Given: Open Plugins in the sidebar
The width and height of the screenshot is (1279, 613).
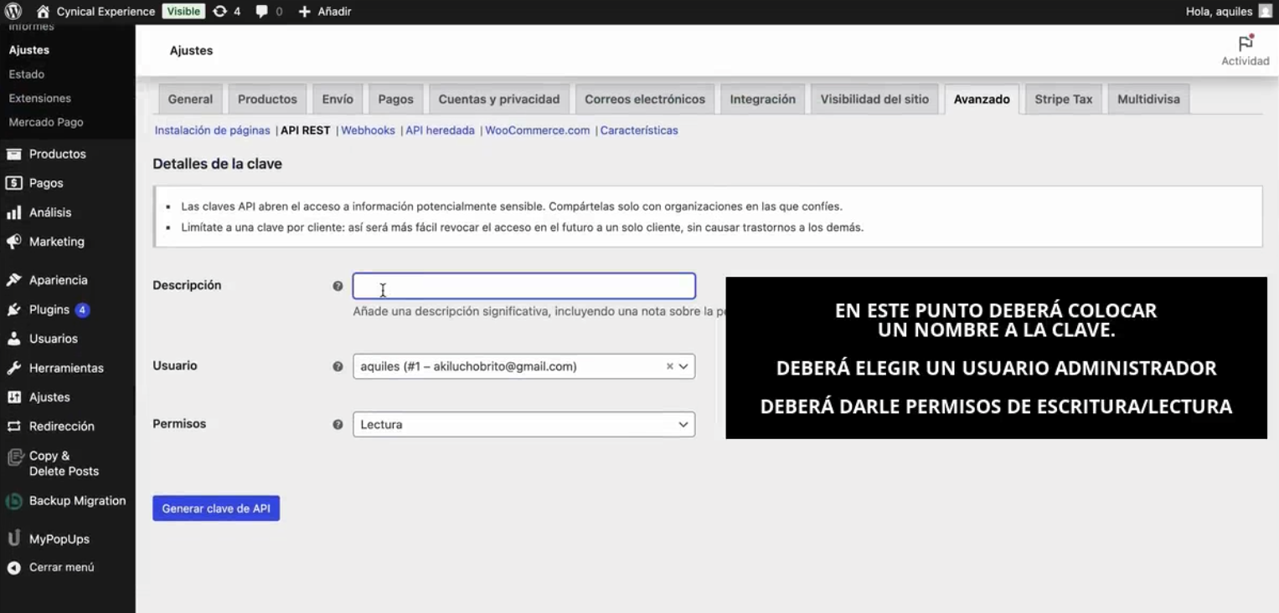Looking at the screenshot, I should [x=49, y=309].
